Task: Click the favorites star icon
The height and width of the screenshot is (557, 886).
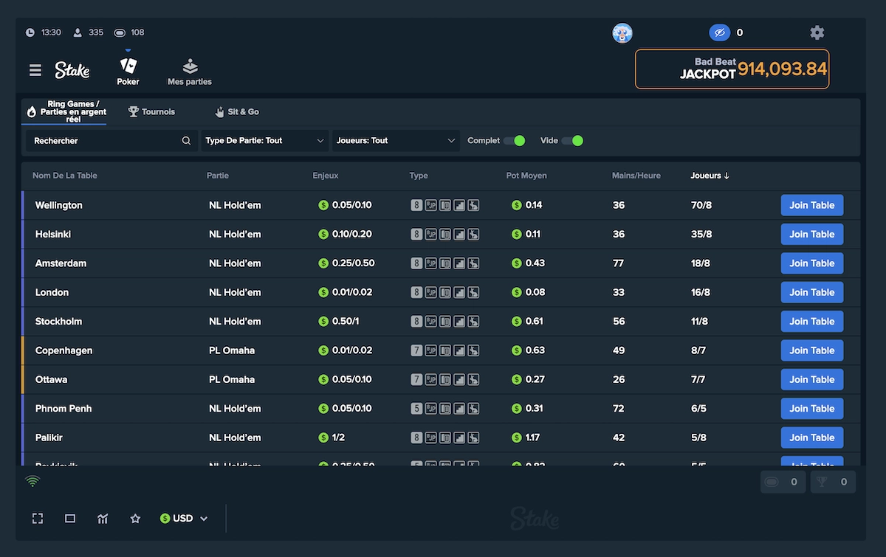Action: pos(135,519)
